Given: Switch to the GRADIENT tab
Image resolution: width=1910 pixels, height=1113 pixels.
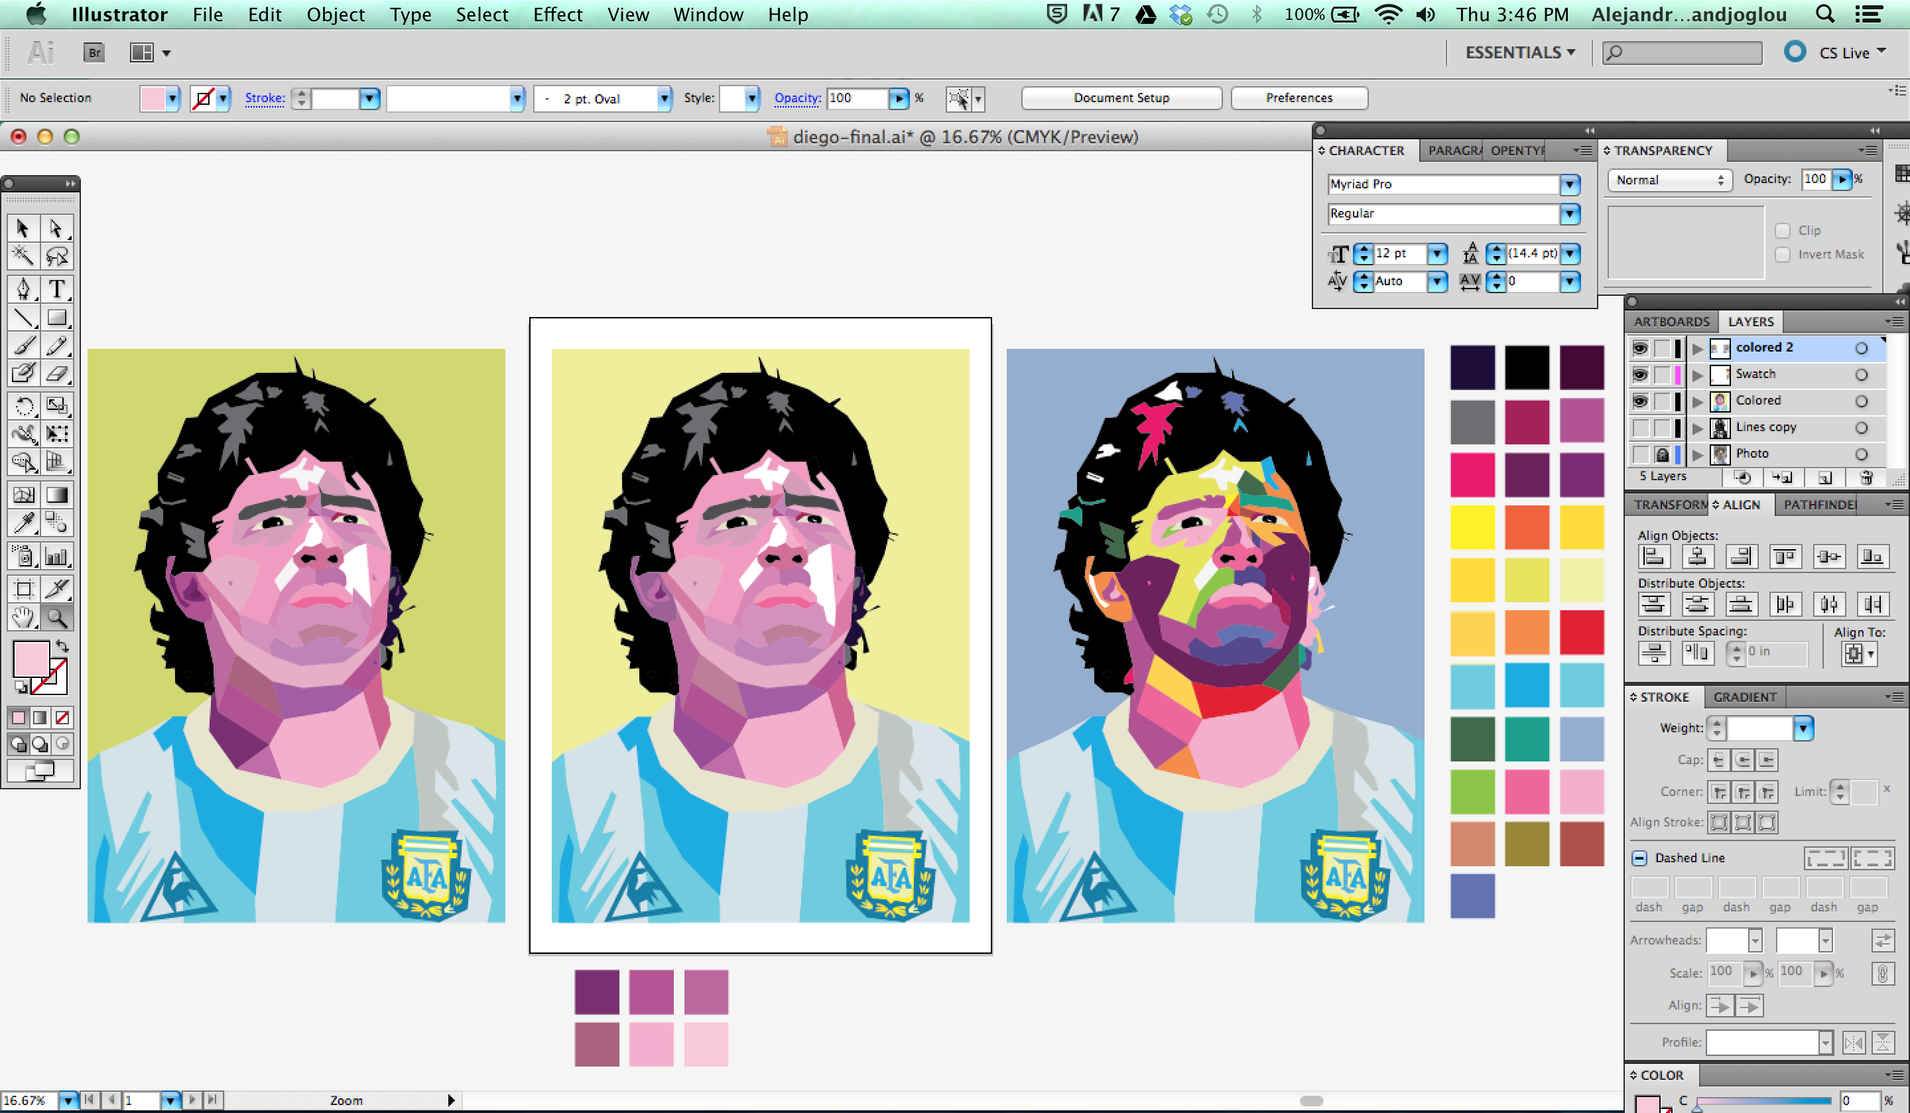Looking at the screenshot, I should point(1745,696).
